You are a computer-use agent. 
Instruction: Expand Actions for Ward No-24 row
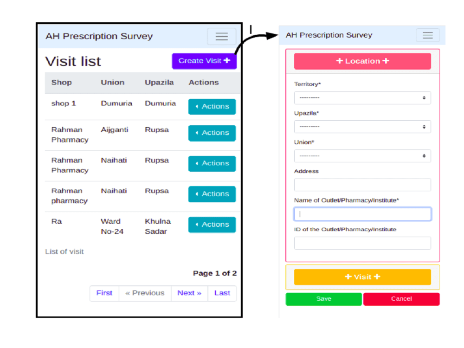pyautogui.click(x=212, y=225)
